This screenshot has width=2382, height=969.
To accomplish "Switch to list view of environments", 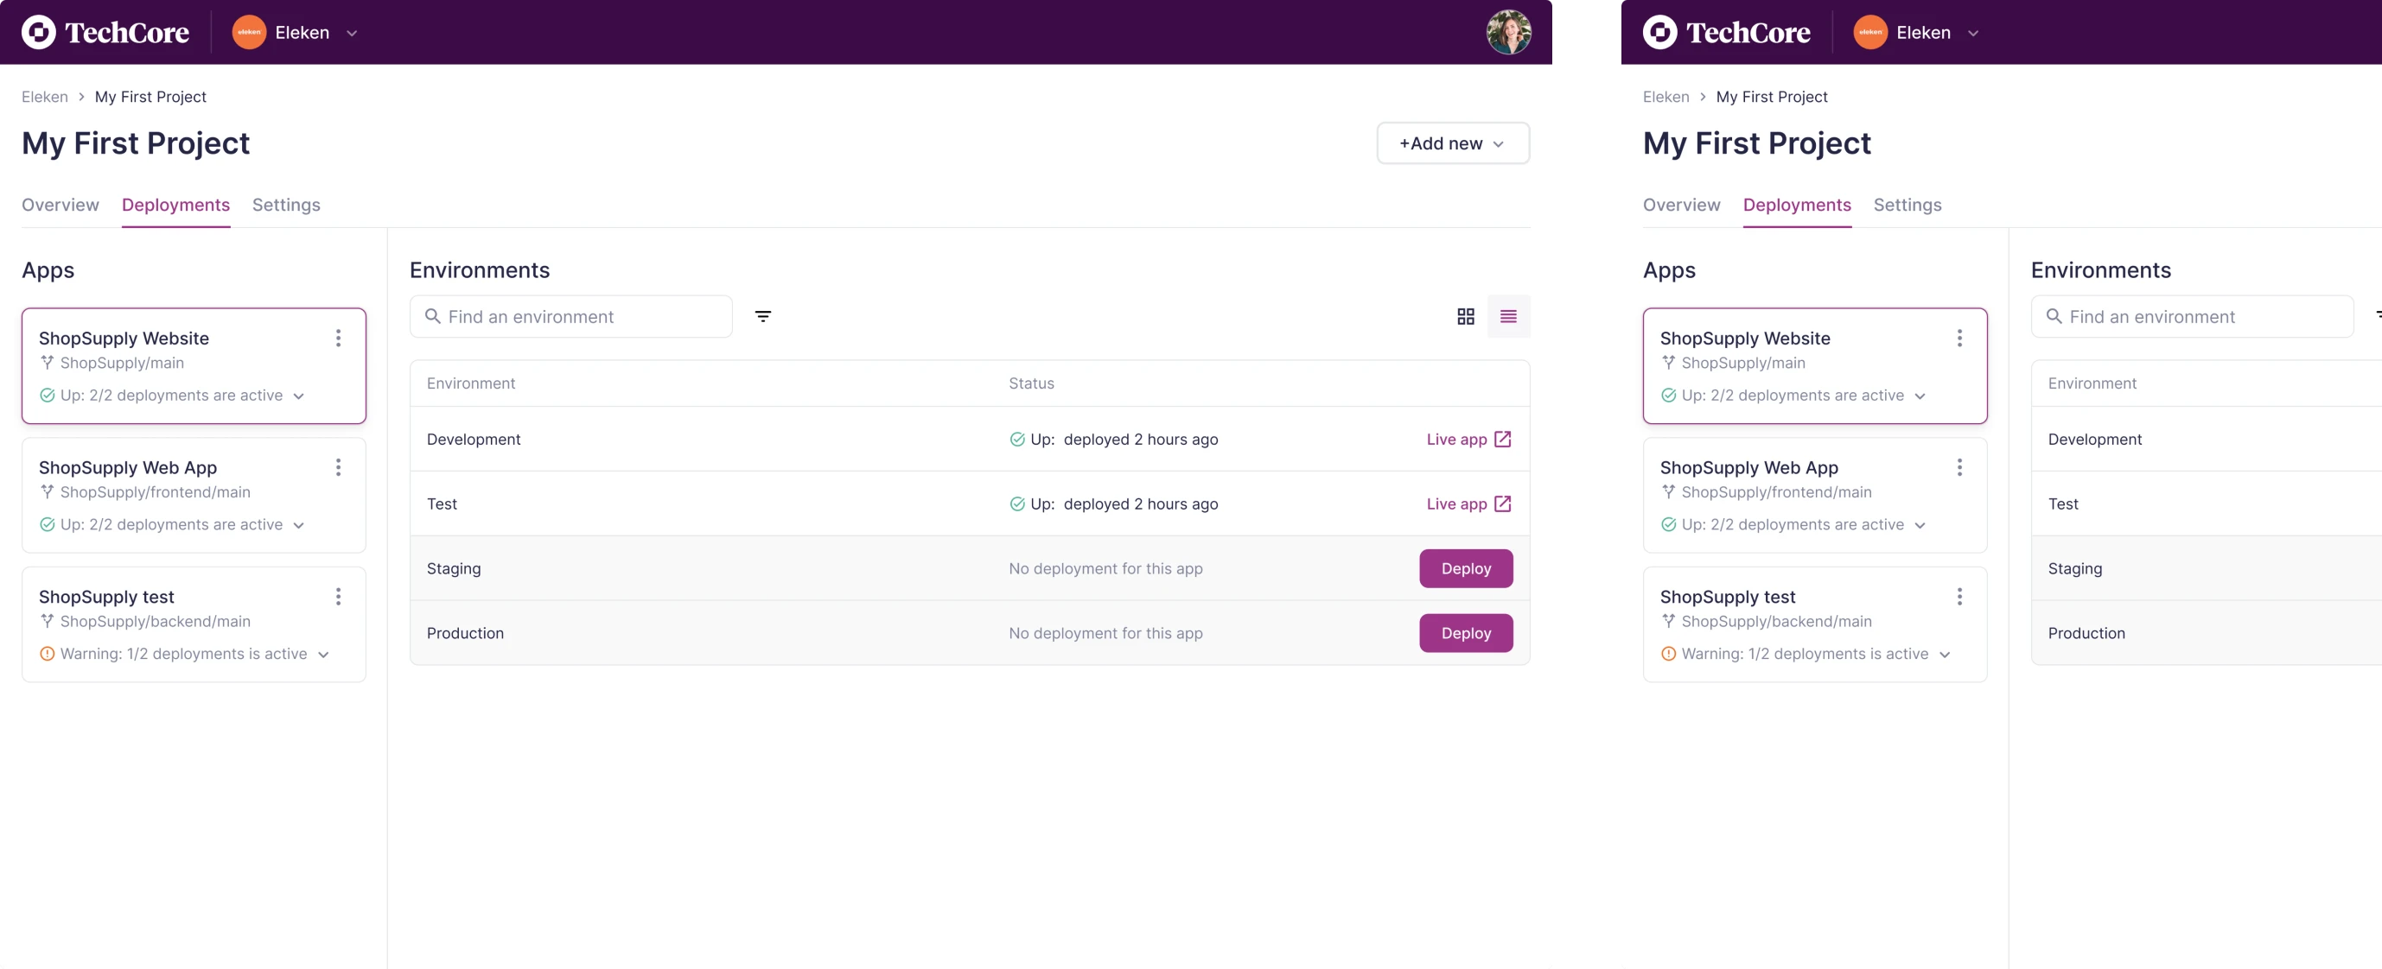I will coord(1508,317).
